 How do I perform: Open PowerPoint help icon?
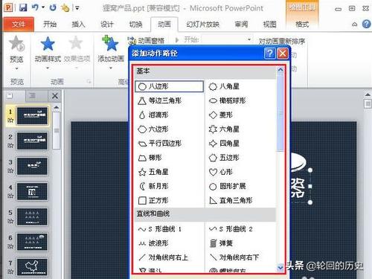point(366,24)
